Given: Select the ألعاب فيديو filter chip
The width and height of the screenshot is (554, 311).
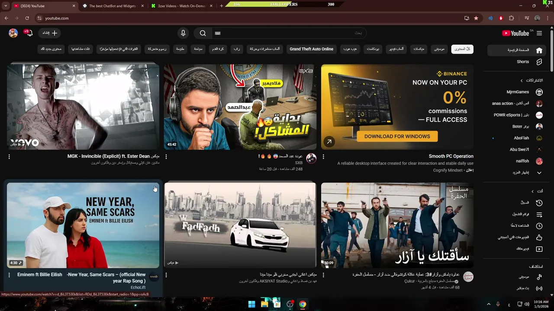Looking at the screenshot, I should (x=396, y=49).
